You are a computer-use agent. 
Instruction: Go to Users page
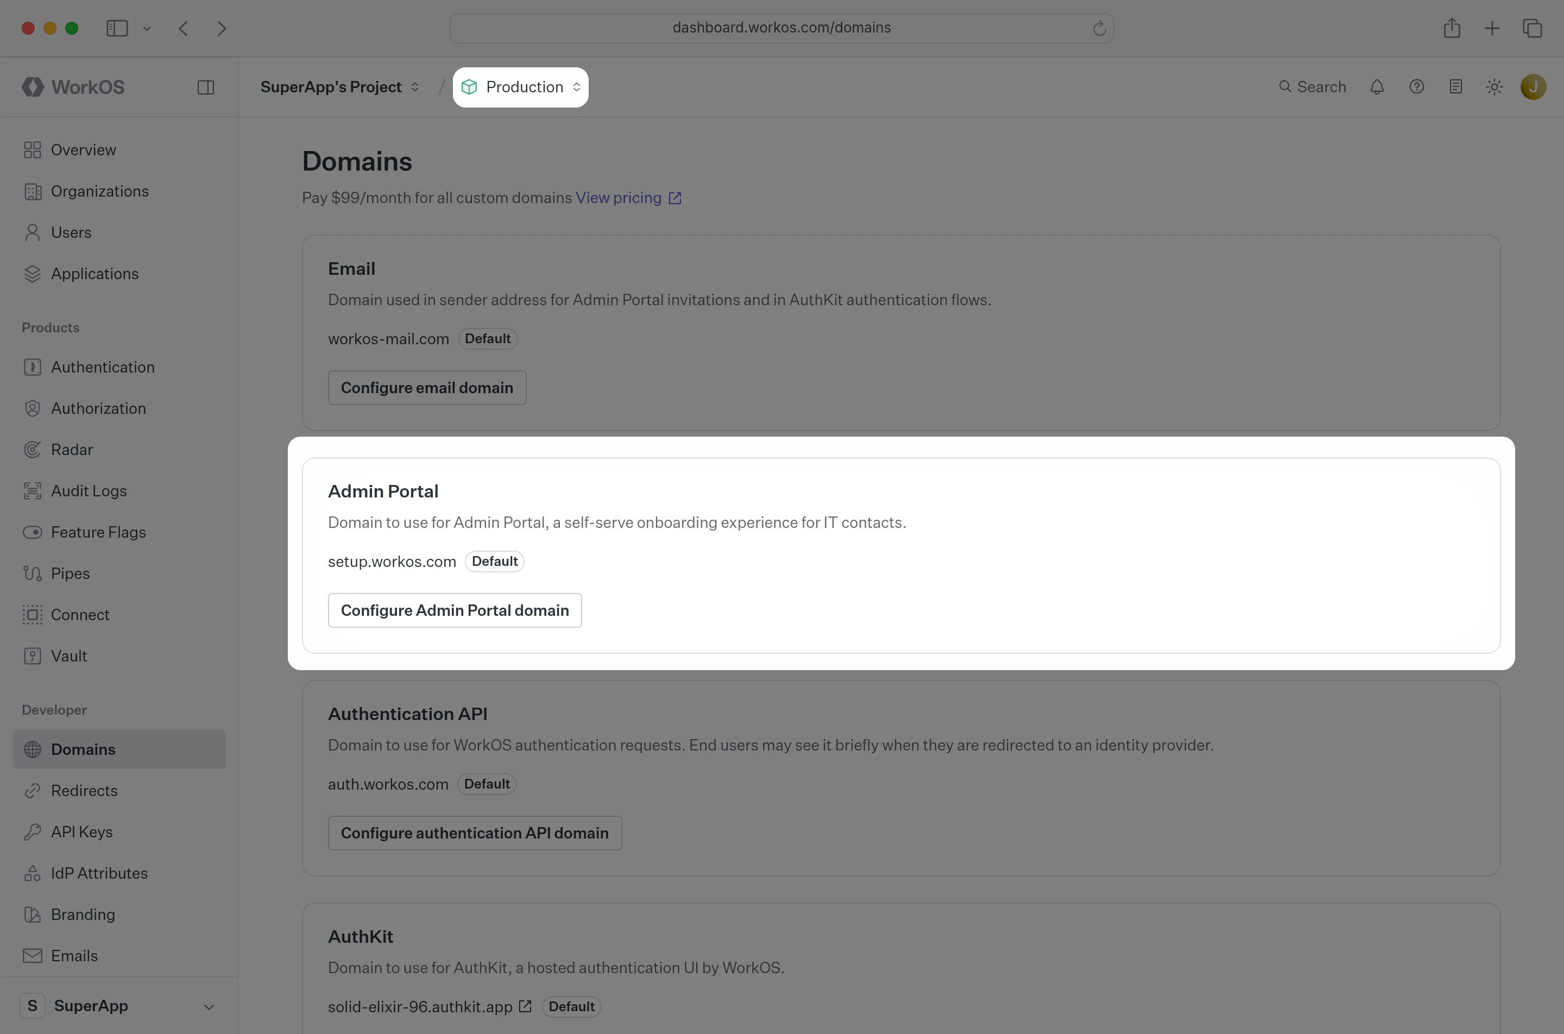point(119,232)
